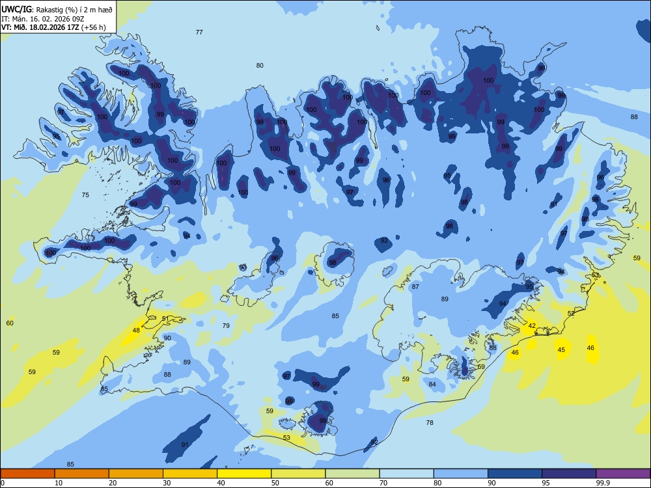Screen dimensions: 651x488
Task: Select the legend tick label '30'
Action: (x=167, y=483)
